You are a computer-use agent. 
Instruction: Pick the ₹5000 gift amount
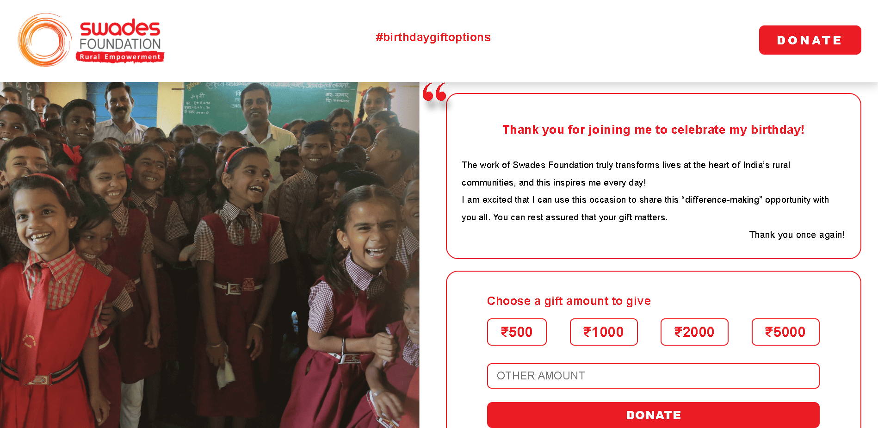click(x=785, y=332)
